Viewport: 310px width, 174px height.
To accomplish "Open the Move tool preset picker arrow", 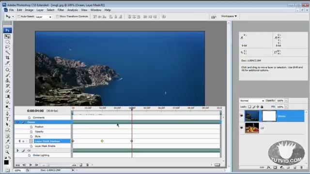I will [13, 16].
